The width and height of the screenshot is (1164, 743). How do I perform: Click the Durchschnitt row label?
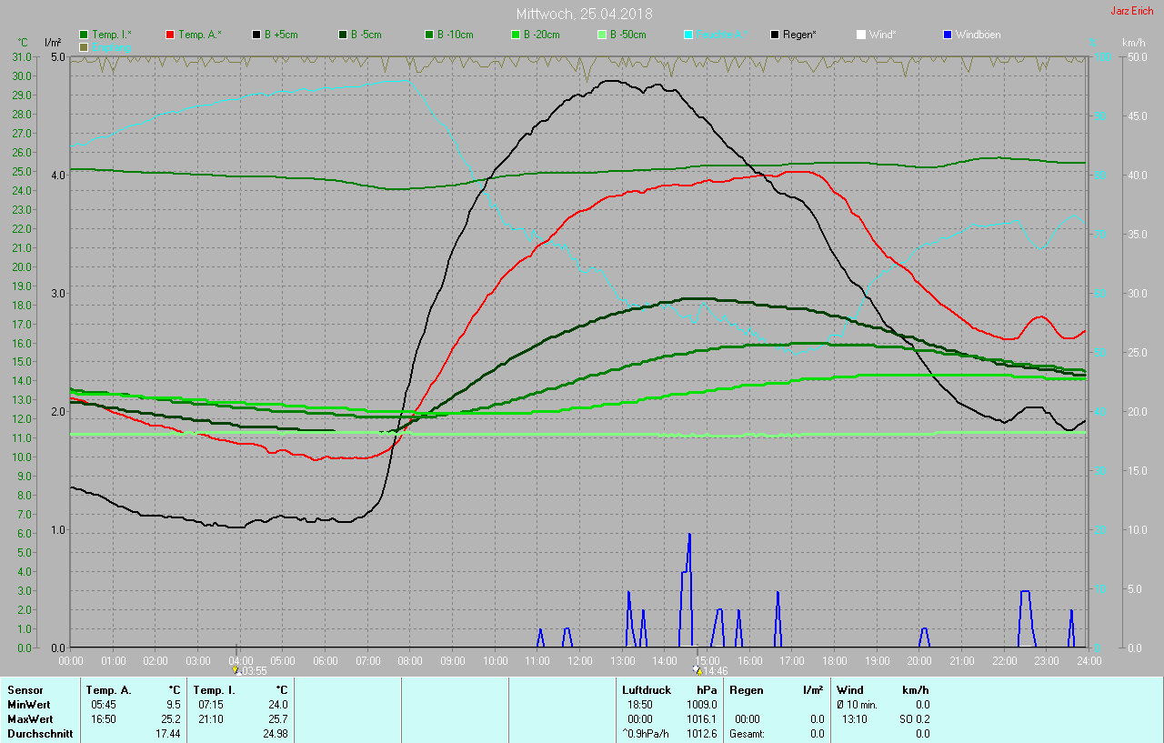click(40, 733)
